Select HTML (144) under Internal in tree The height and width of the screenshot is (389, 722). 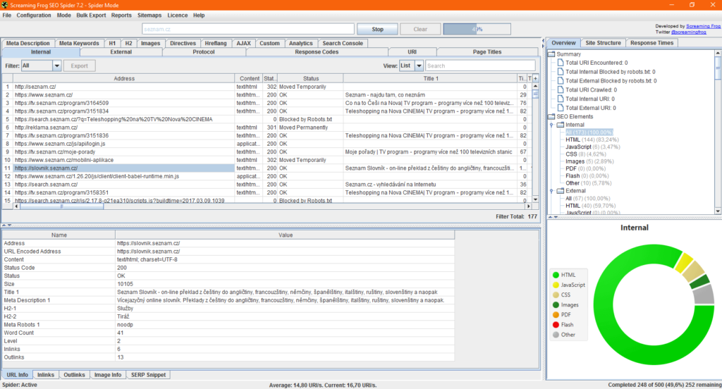click(x=592, y=140)
